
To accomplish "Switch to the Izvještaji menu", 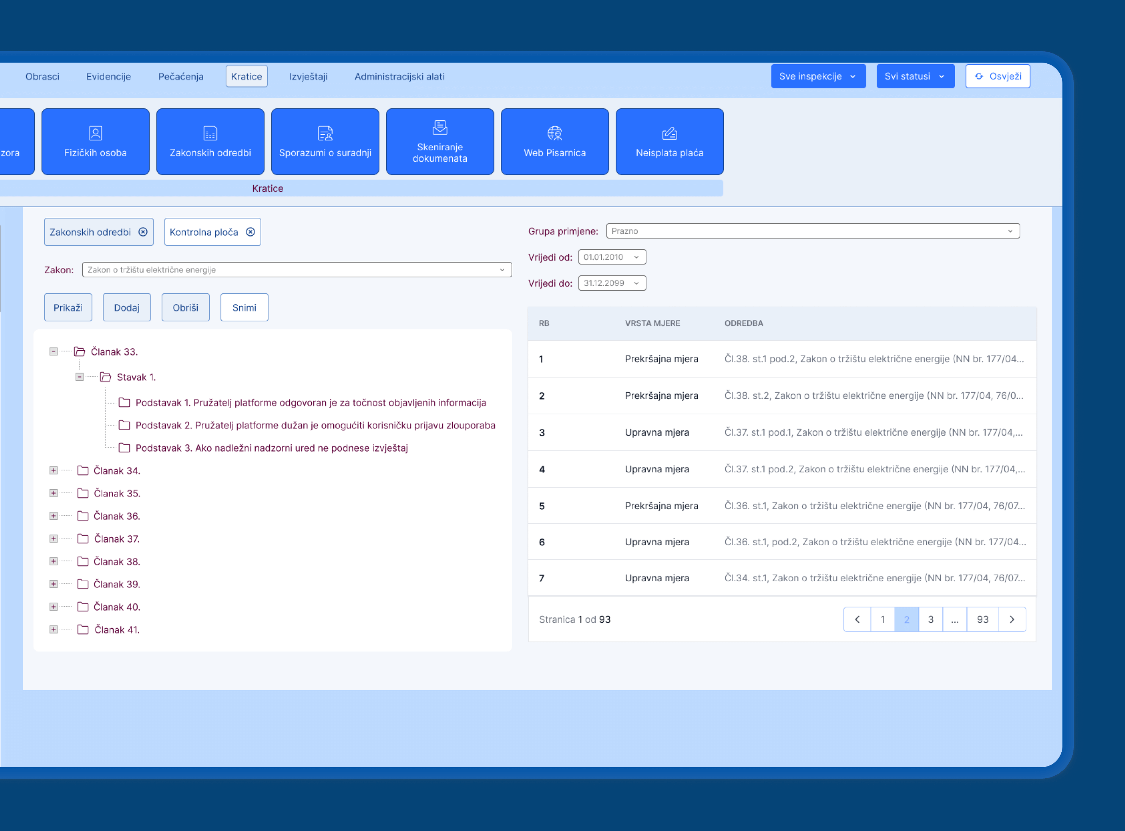I will tap(308, 77).
